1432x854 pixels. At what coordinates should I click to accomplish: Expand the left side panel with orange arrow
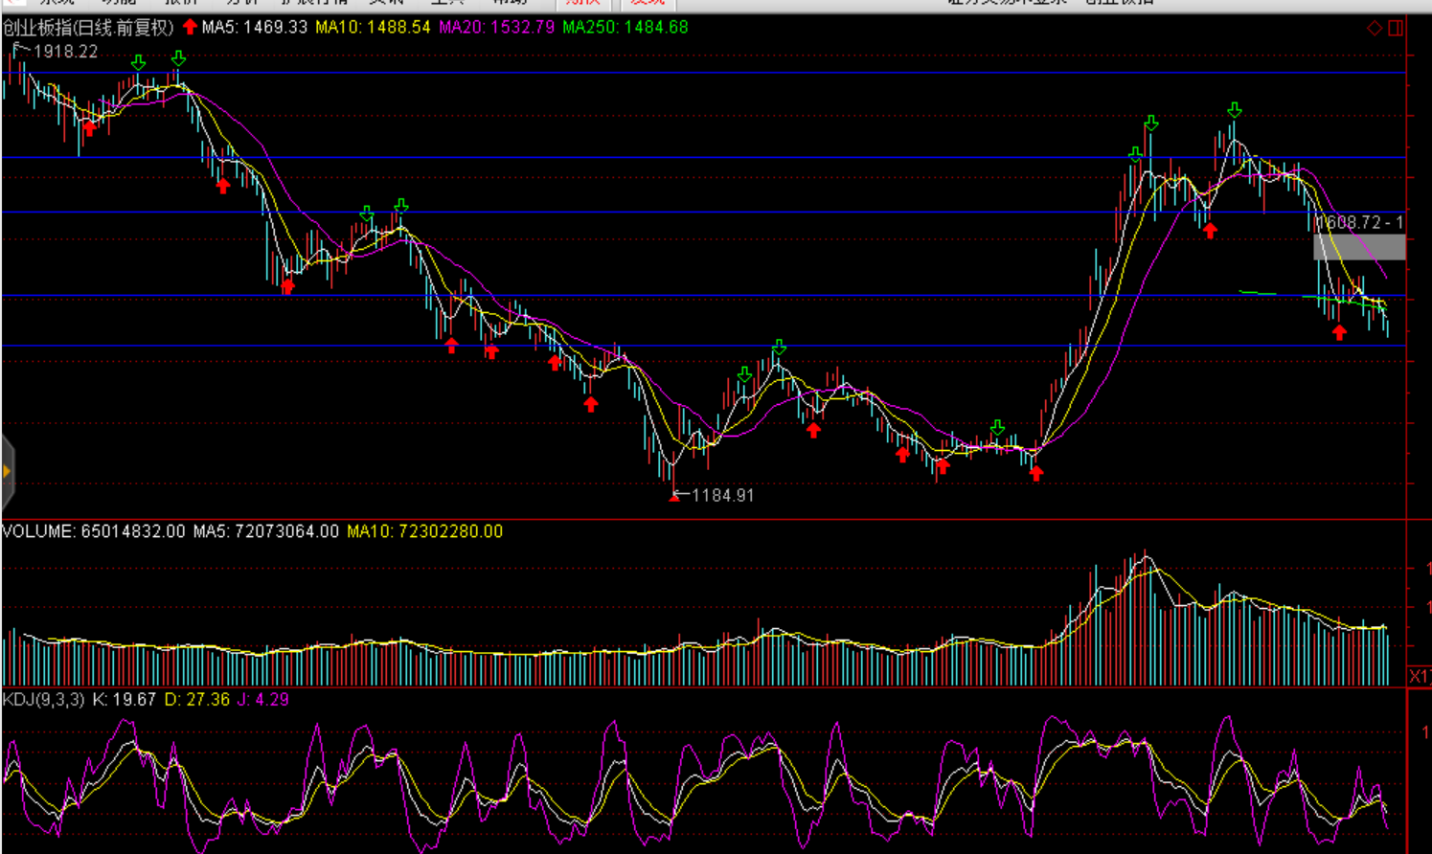tap(7, 471)
